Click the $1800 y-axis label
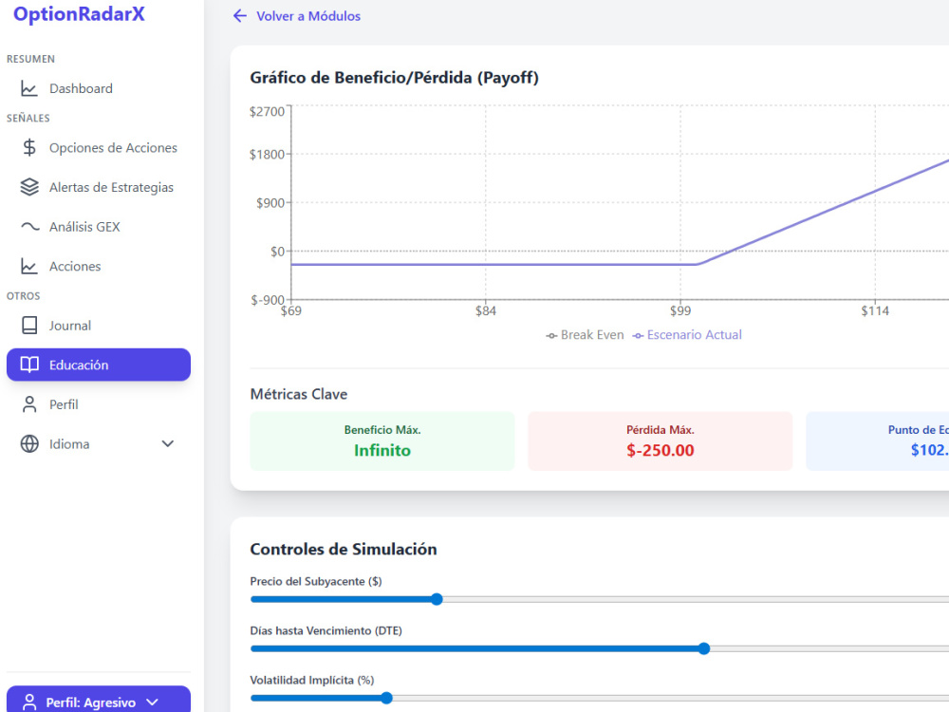The width and height of the screenshot is (949, 712). [x=267, y=155]
